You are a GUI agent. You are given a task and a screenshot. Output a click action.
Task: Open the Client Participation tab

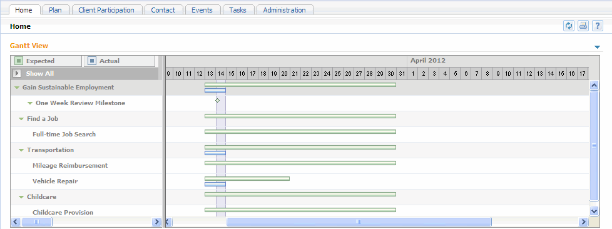[x=106, y=10]
